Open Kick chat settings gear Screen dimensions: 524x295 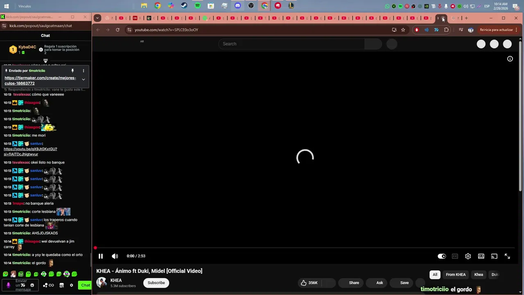click(x=72, y=285)
